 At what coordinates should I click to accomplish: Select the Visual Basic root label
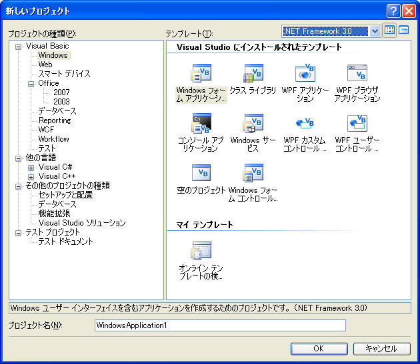tap(47, 46)
